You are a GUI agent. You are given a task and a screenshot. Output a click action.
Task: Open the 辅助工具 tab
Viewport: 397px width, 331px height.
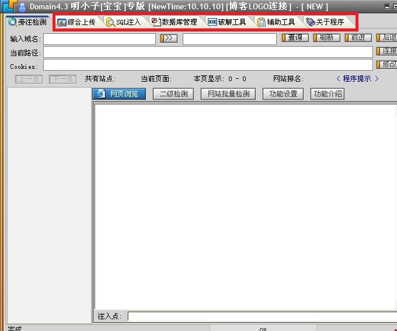276,22
